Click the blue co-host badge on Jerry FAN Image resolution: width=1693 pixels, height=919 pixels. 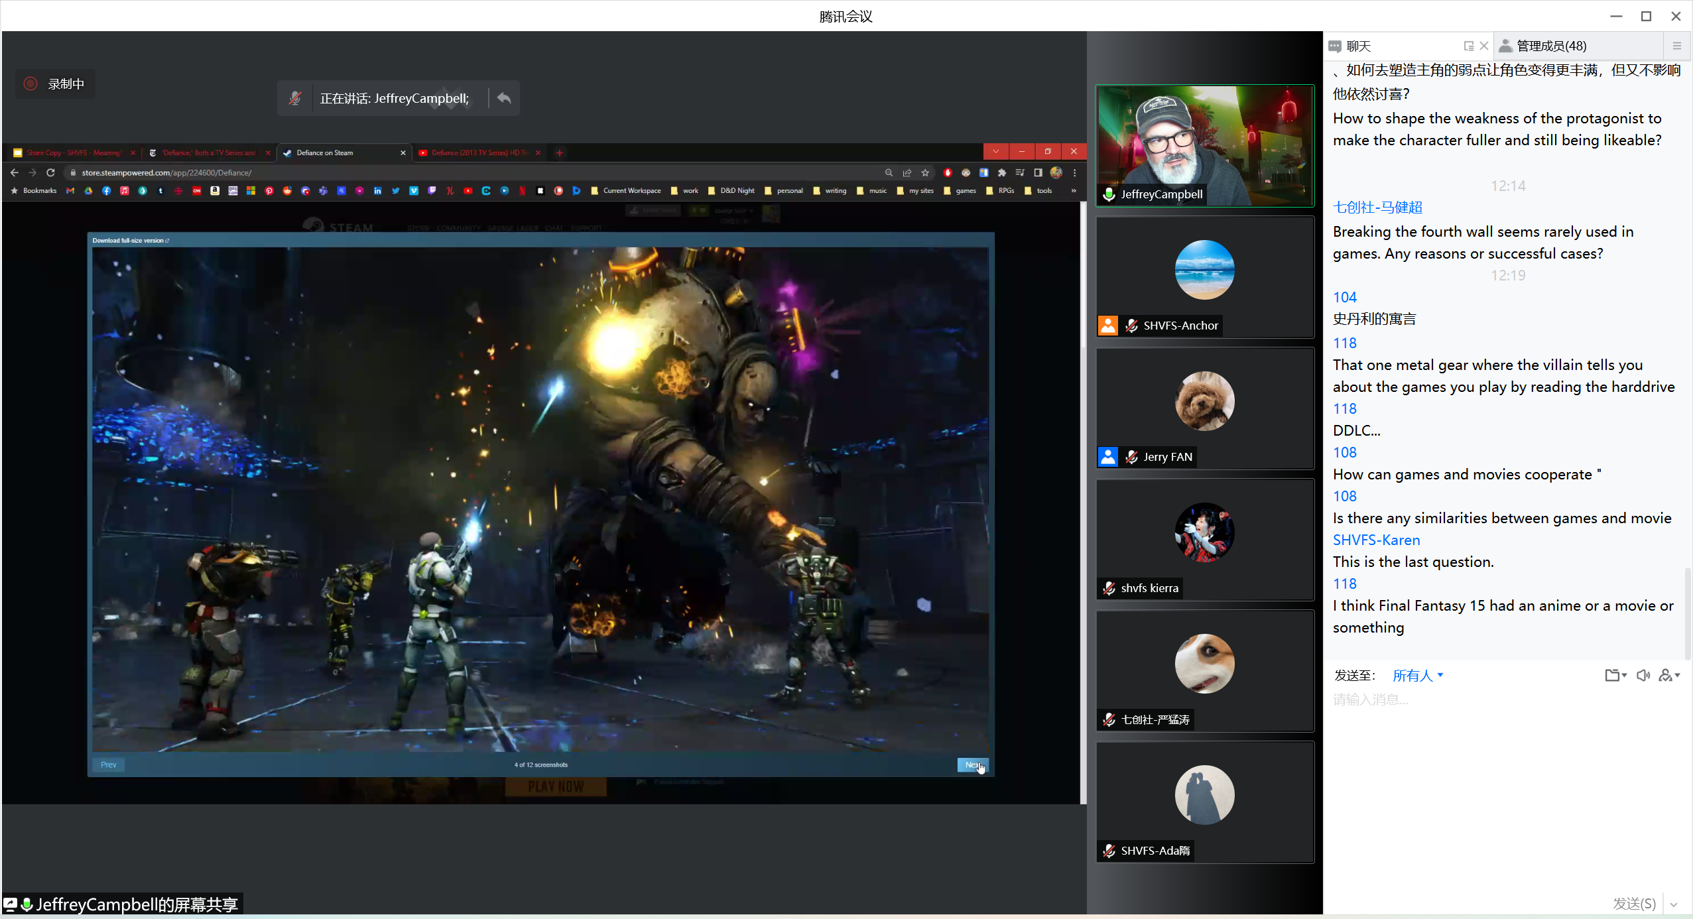[1108, 457]
